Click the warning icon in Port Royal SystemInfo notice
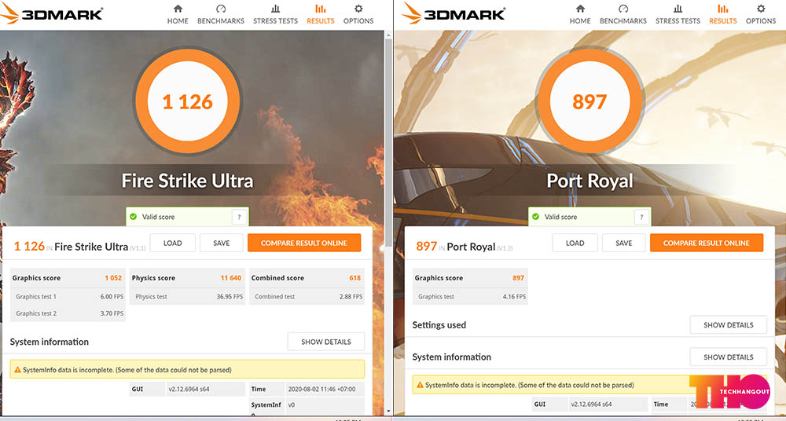This screenshot has height=421, width=786. pyautogui.click(x=420, y=386)
